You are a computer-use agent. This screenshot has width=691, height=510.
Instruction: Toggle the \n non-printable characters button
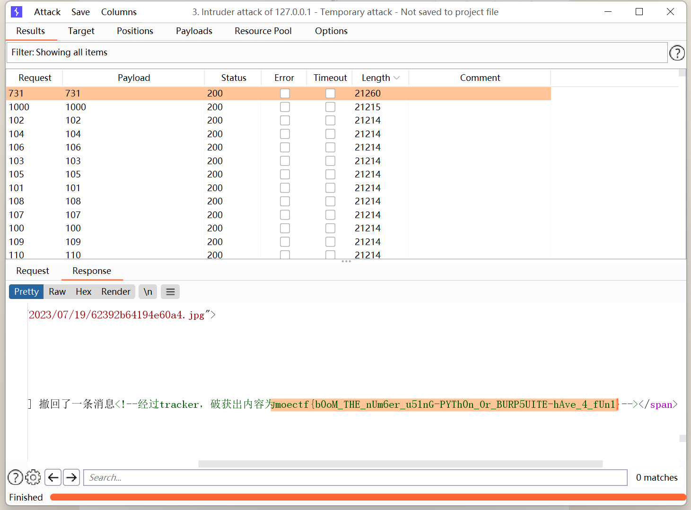click(x=148, y=292)
